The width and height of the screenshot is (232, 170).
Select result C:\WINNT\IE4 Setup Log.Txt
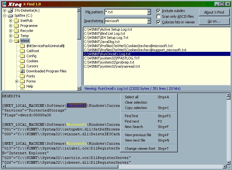pyautogui.click(x=157, y=38)
